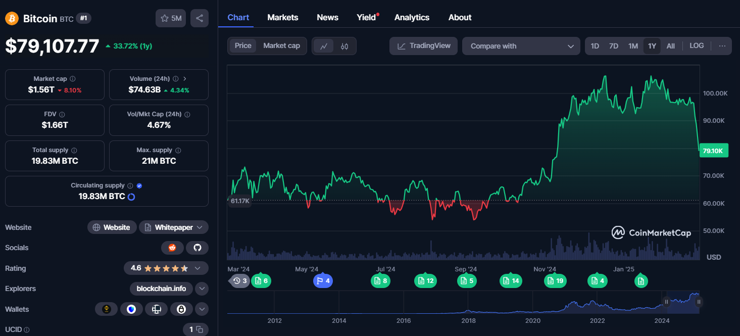Open the news marker labeled 14
The image size is (740, 336).
coord(511,280)
